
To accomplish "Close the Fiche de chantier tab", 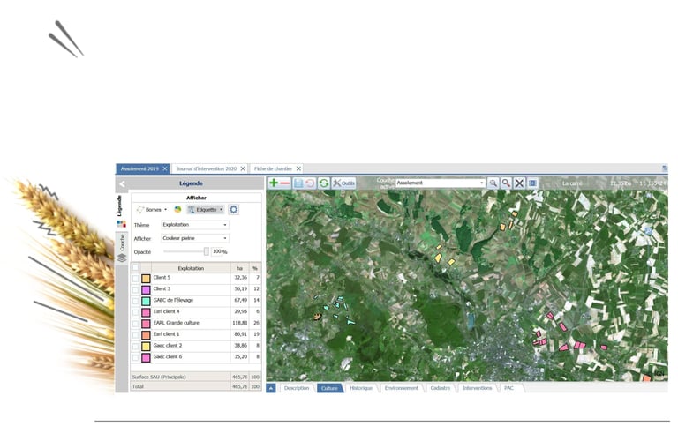I will click(298, 168).
